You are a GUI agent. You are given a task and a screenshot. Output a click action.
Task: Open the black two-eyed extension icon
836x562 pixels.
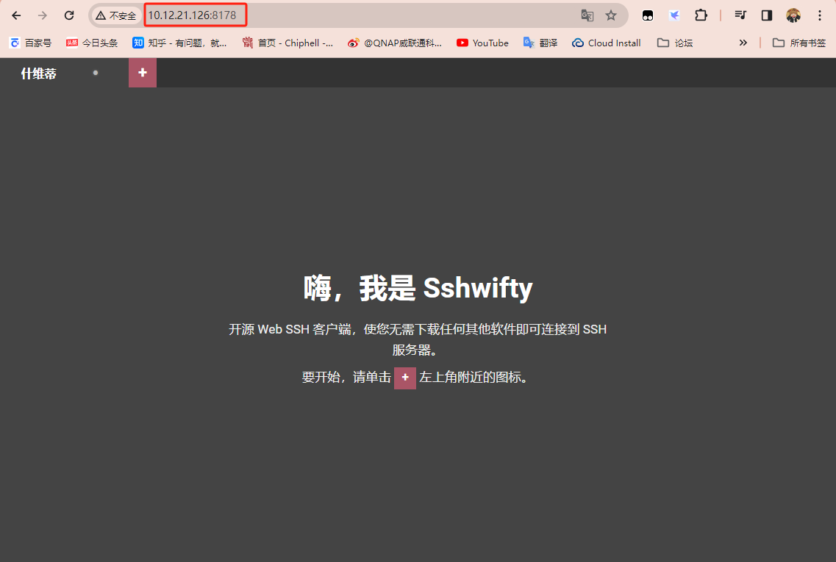[x=648, y=15]
